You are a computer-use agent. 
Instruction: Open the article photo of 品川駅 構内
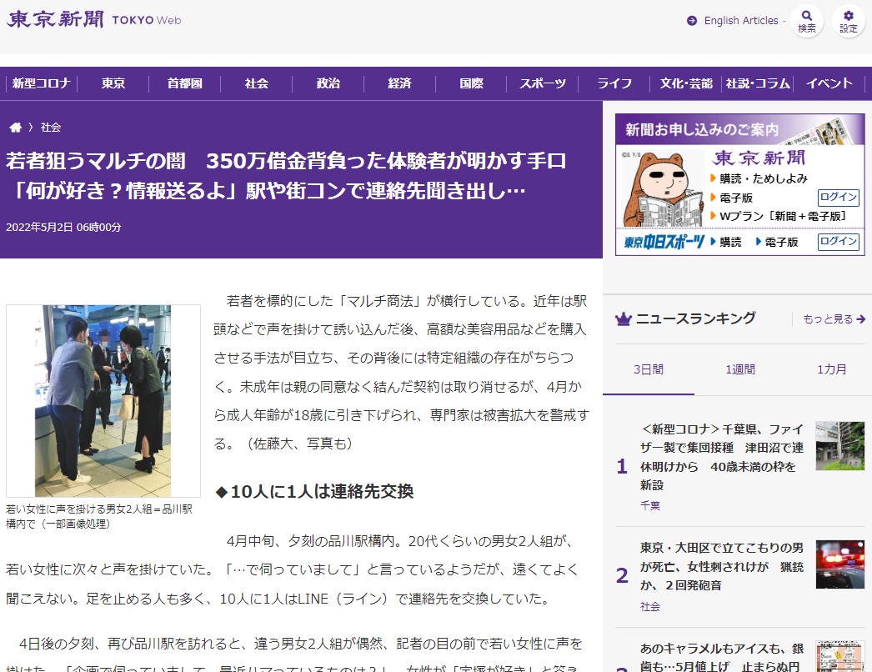point(103,400)
